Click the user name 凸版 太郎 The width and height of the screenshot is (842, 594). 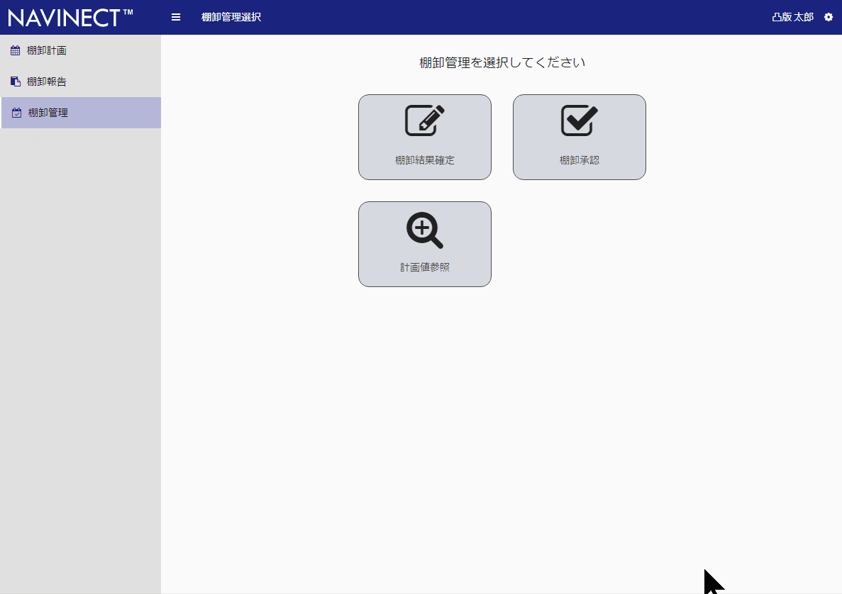[x=792, y=17]
